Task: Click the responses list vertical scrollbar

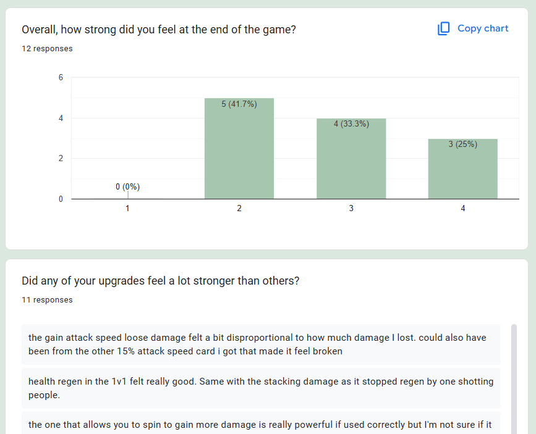Action: pos(514,379)
